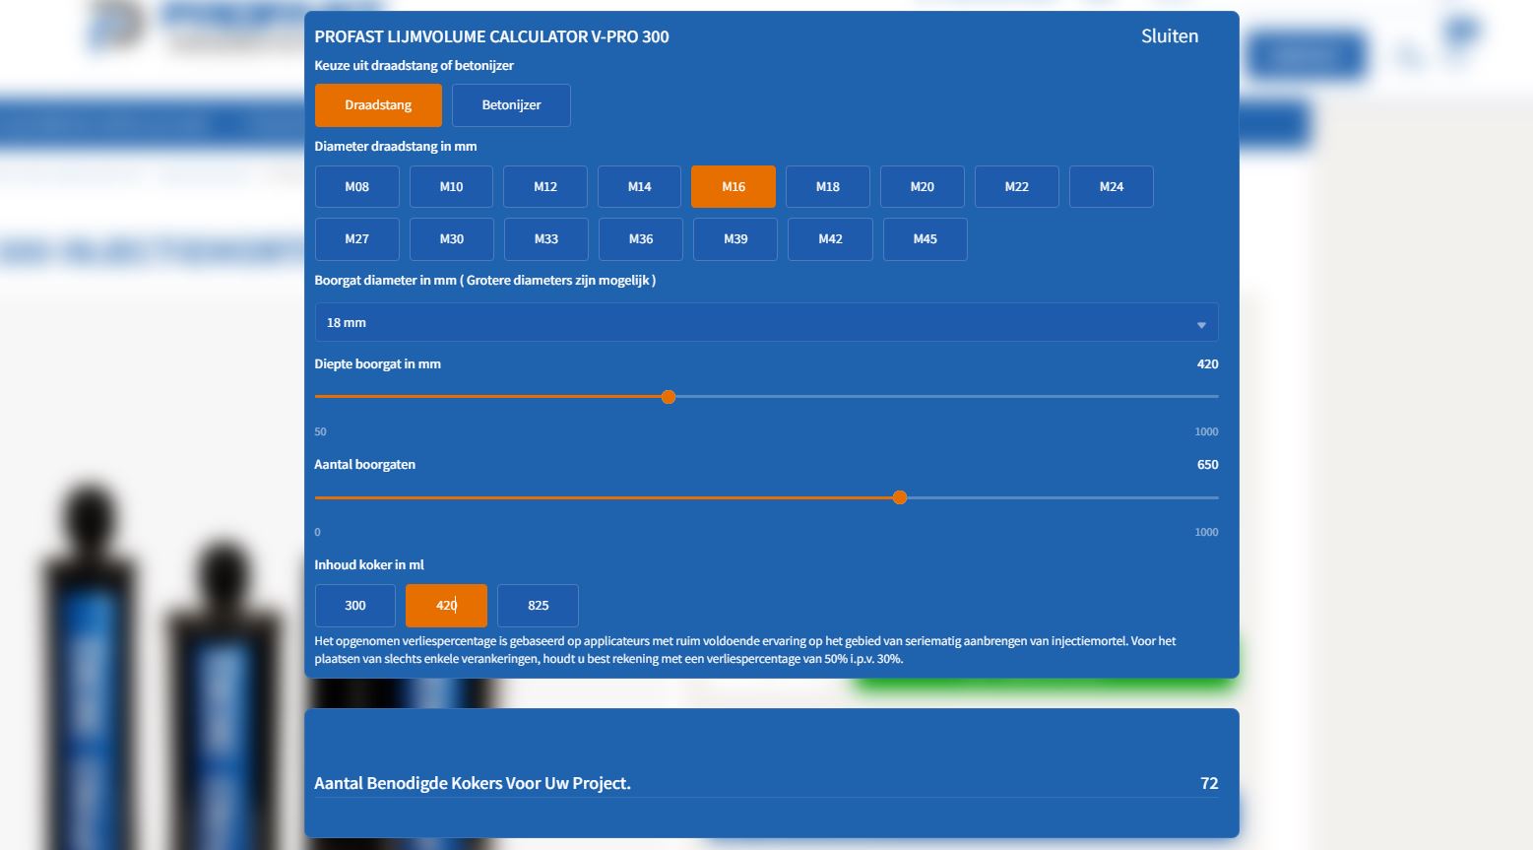Close the calculator via Sluiten
The height and width of the screenshot is (850, 1533).
pos(1170,36)
